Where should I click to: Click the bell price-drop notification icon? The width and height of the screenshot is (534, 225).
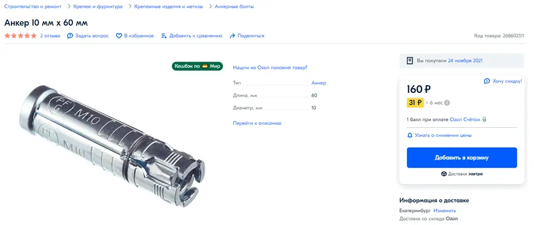pos(410,135)
